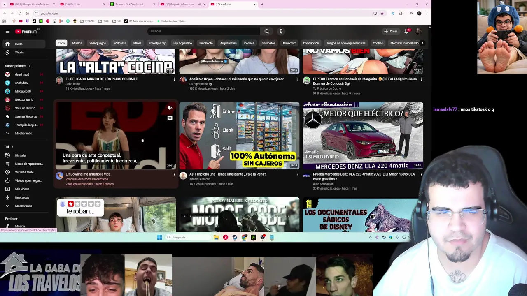Image resolution: width=527 pixels, height=296 pixels.
Task: Open options for Así Funciona una Tienda Inteligente
Action: click(298, 174)
